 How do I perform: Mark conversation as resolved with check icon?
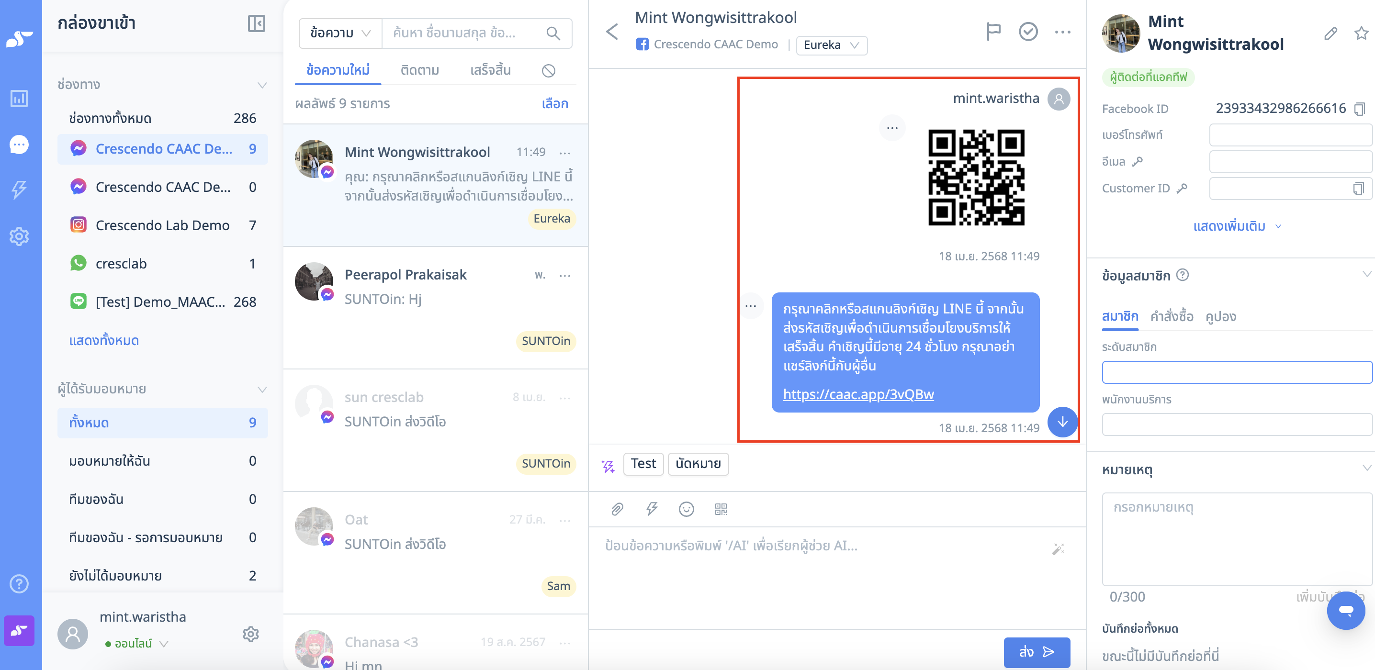click(1028, 32)
